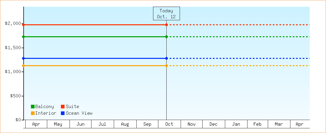326x133 pixels.
Task: Click the $2,000 price axis label
Action: coord(13,24)
